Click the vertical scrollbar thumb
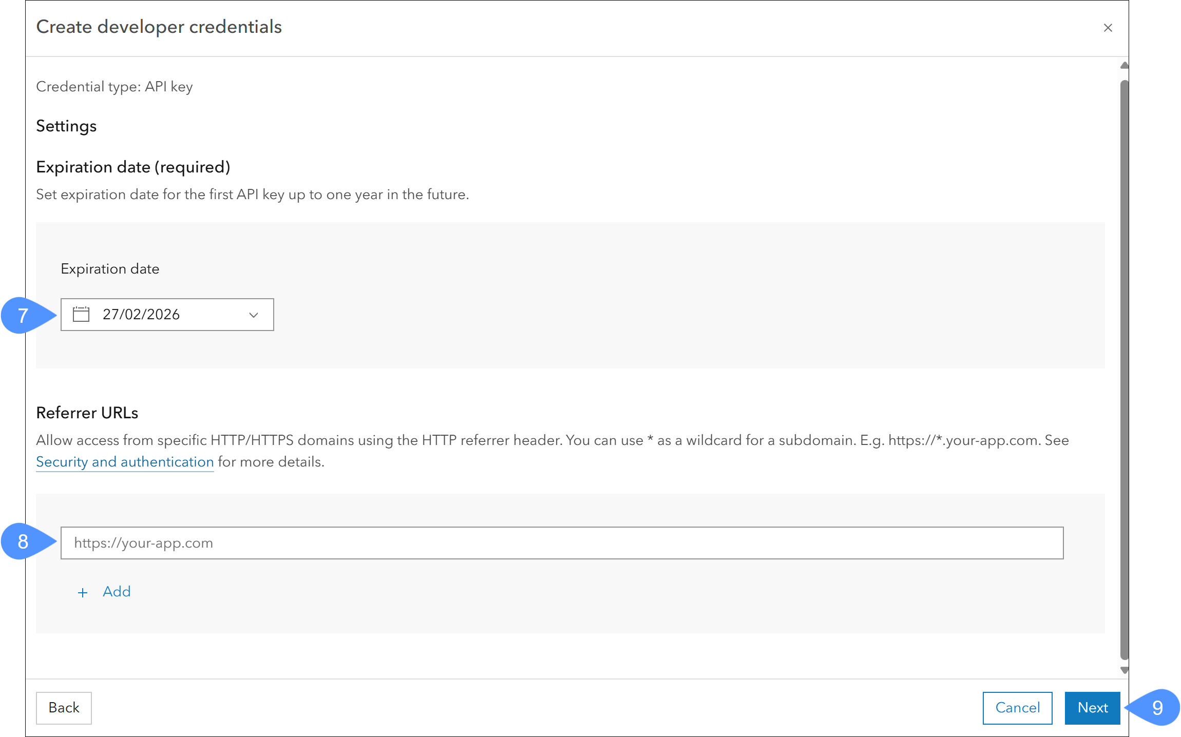1181x737 pixels. 1124,370
